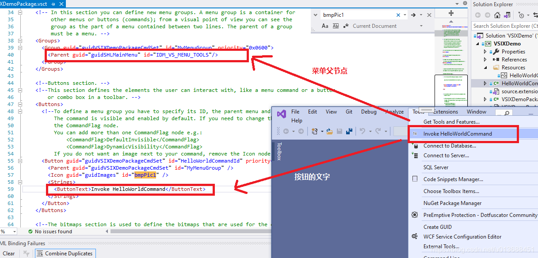The image size is (538, 258).
Task: Expand VSIXDemoPackage C# file node
Action: [485, 99]
